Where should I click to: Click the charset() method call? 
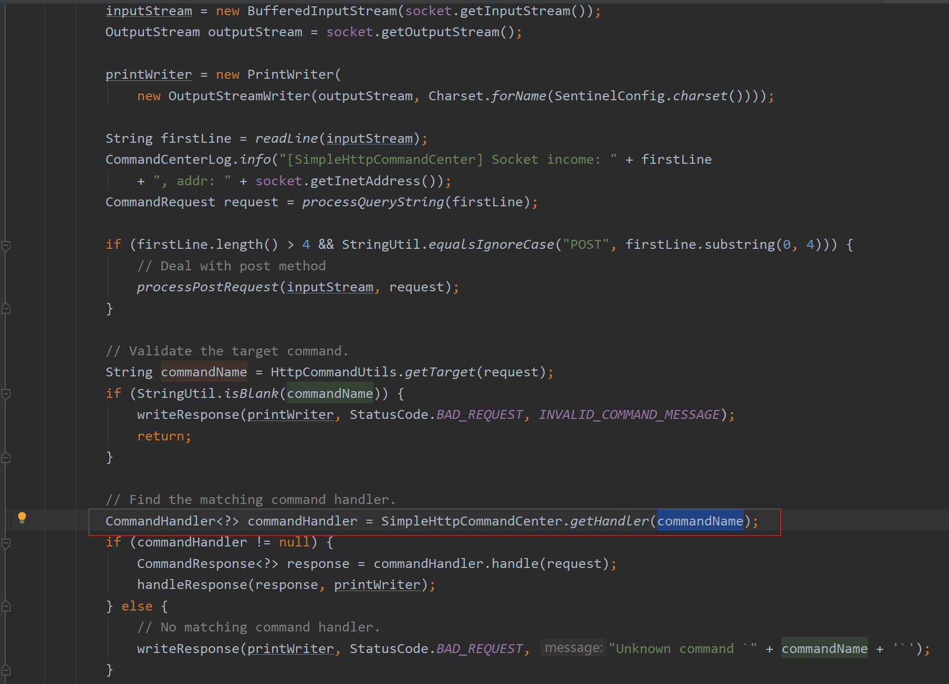pyautogui.click(x=700, y=96)
